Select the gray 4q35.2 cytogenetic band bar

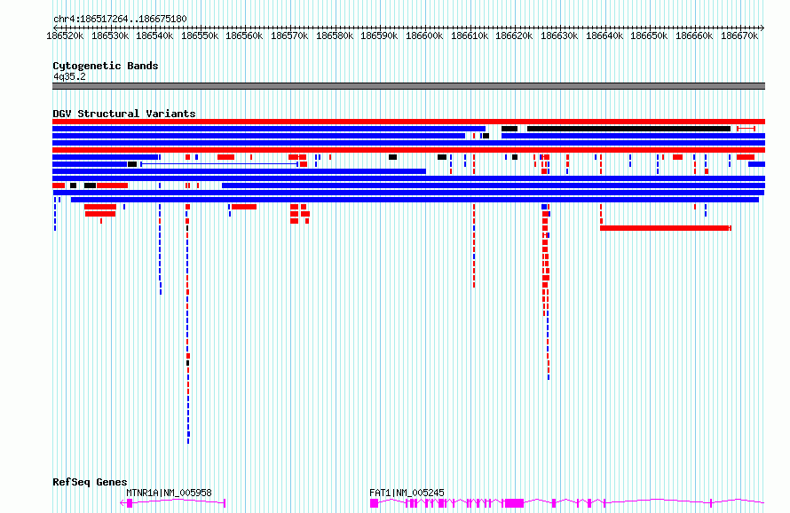408,86
